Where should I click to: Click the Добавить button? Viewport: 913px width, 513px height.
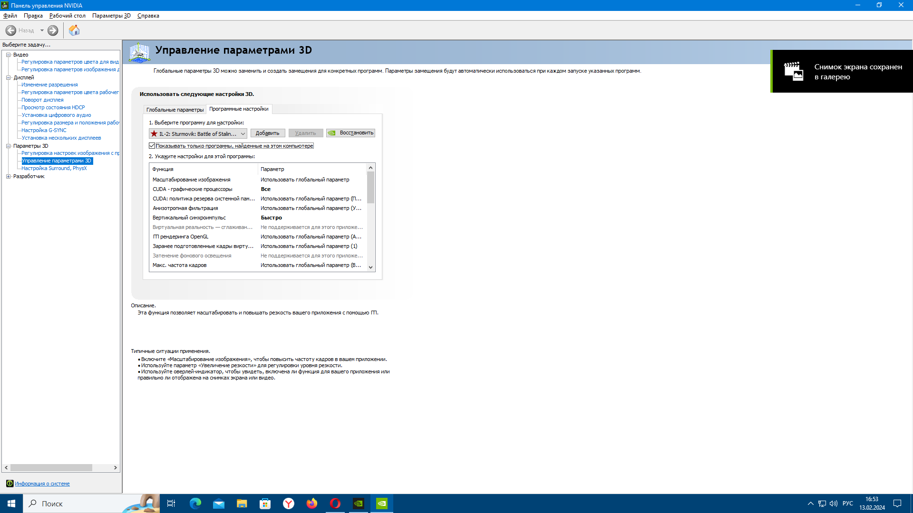[268, 133]
